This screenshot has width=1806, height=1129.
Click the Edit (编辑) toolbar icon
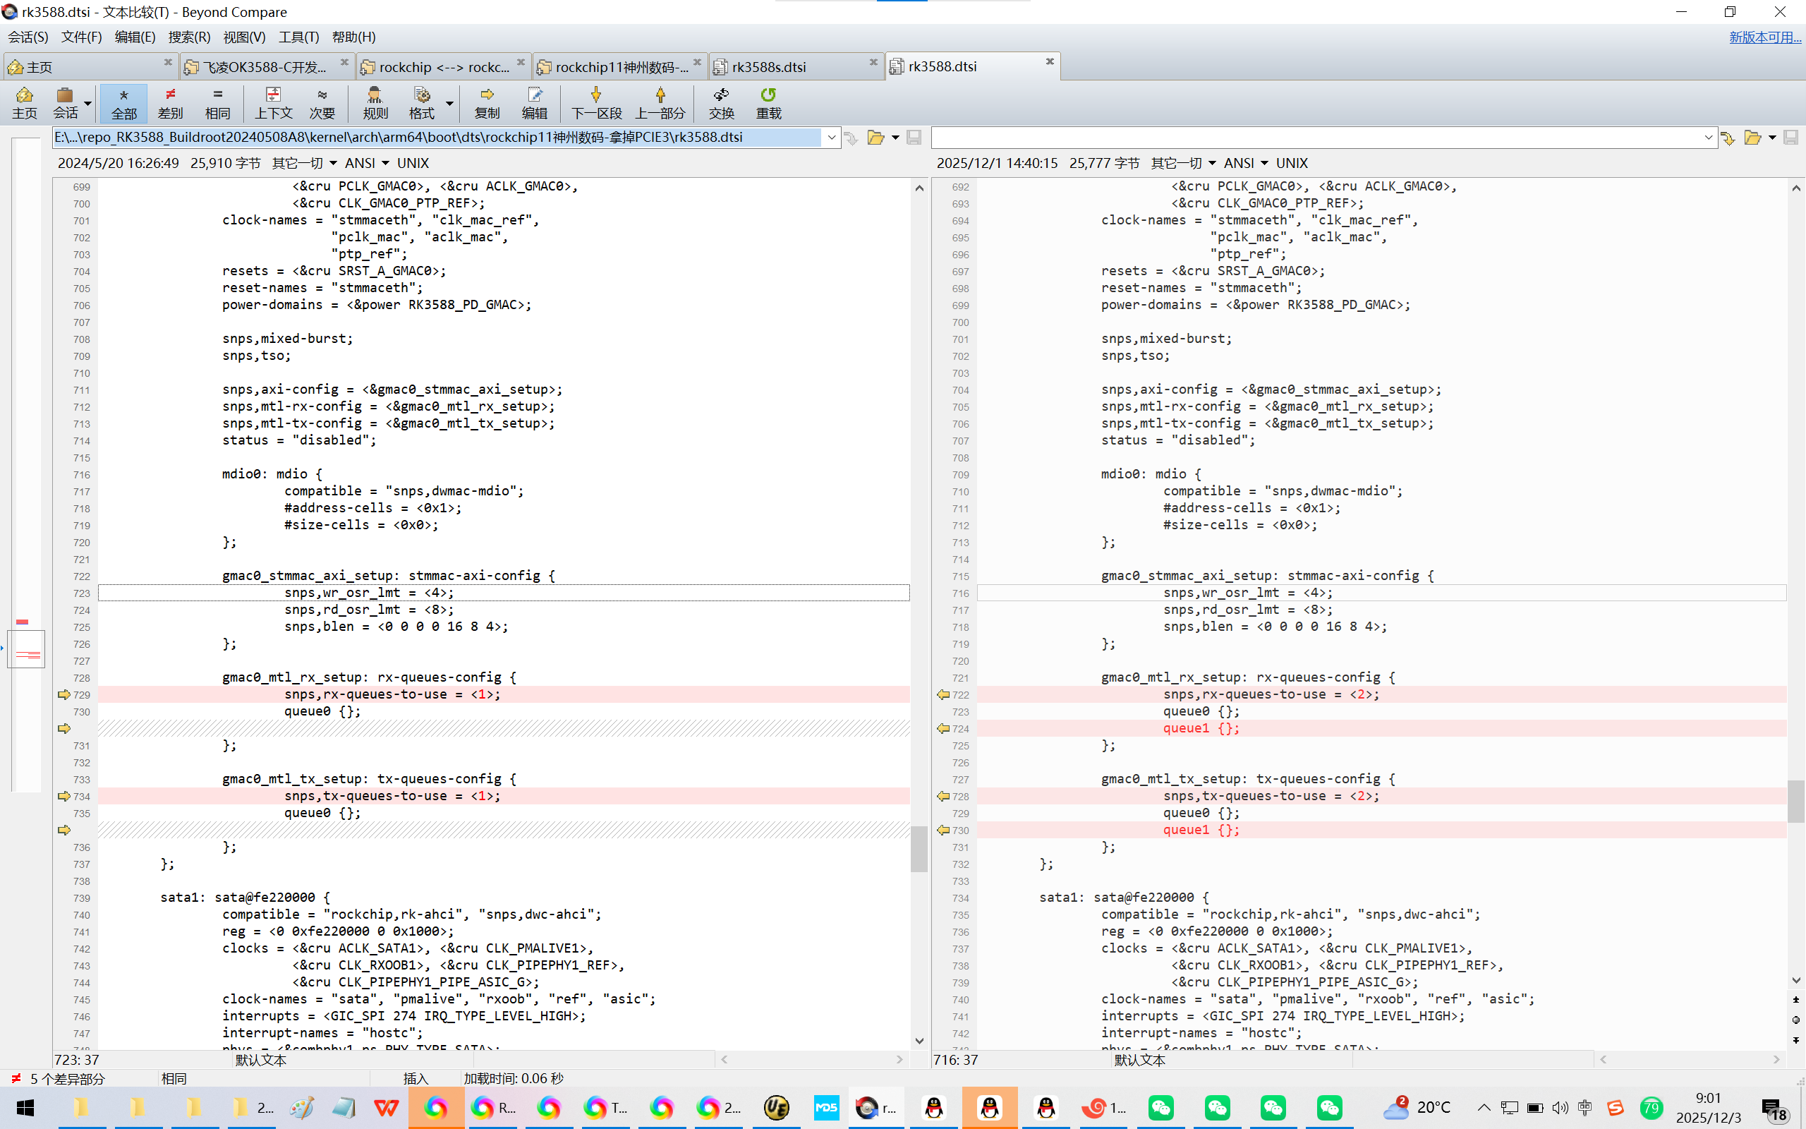[534, 102]
